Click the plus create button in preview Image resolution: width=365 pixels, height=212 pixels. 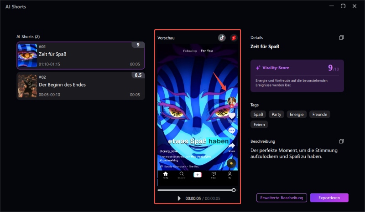point(198,175)
